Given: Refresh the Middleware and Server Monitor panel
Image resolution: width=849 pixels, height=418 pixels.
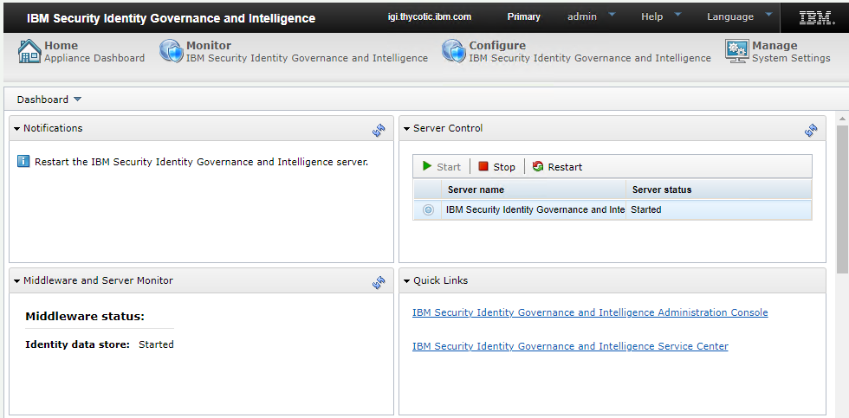Looking at the screenshot, I should point(379,282).
